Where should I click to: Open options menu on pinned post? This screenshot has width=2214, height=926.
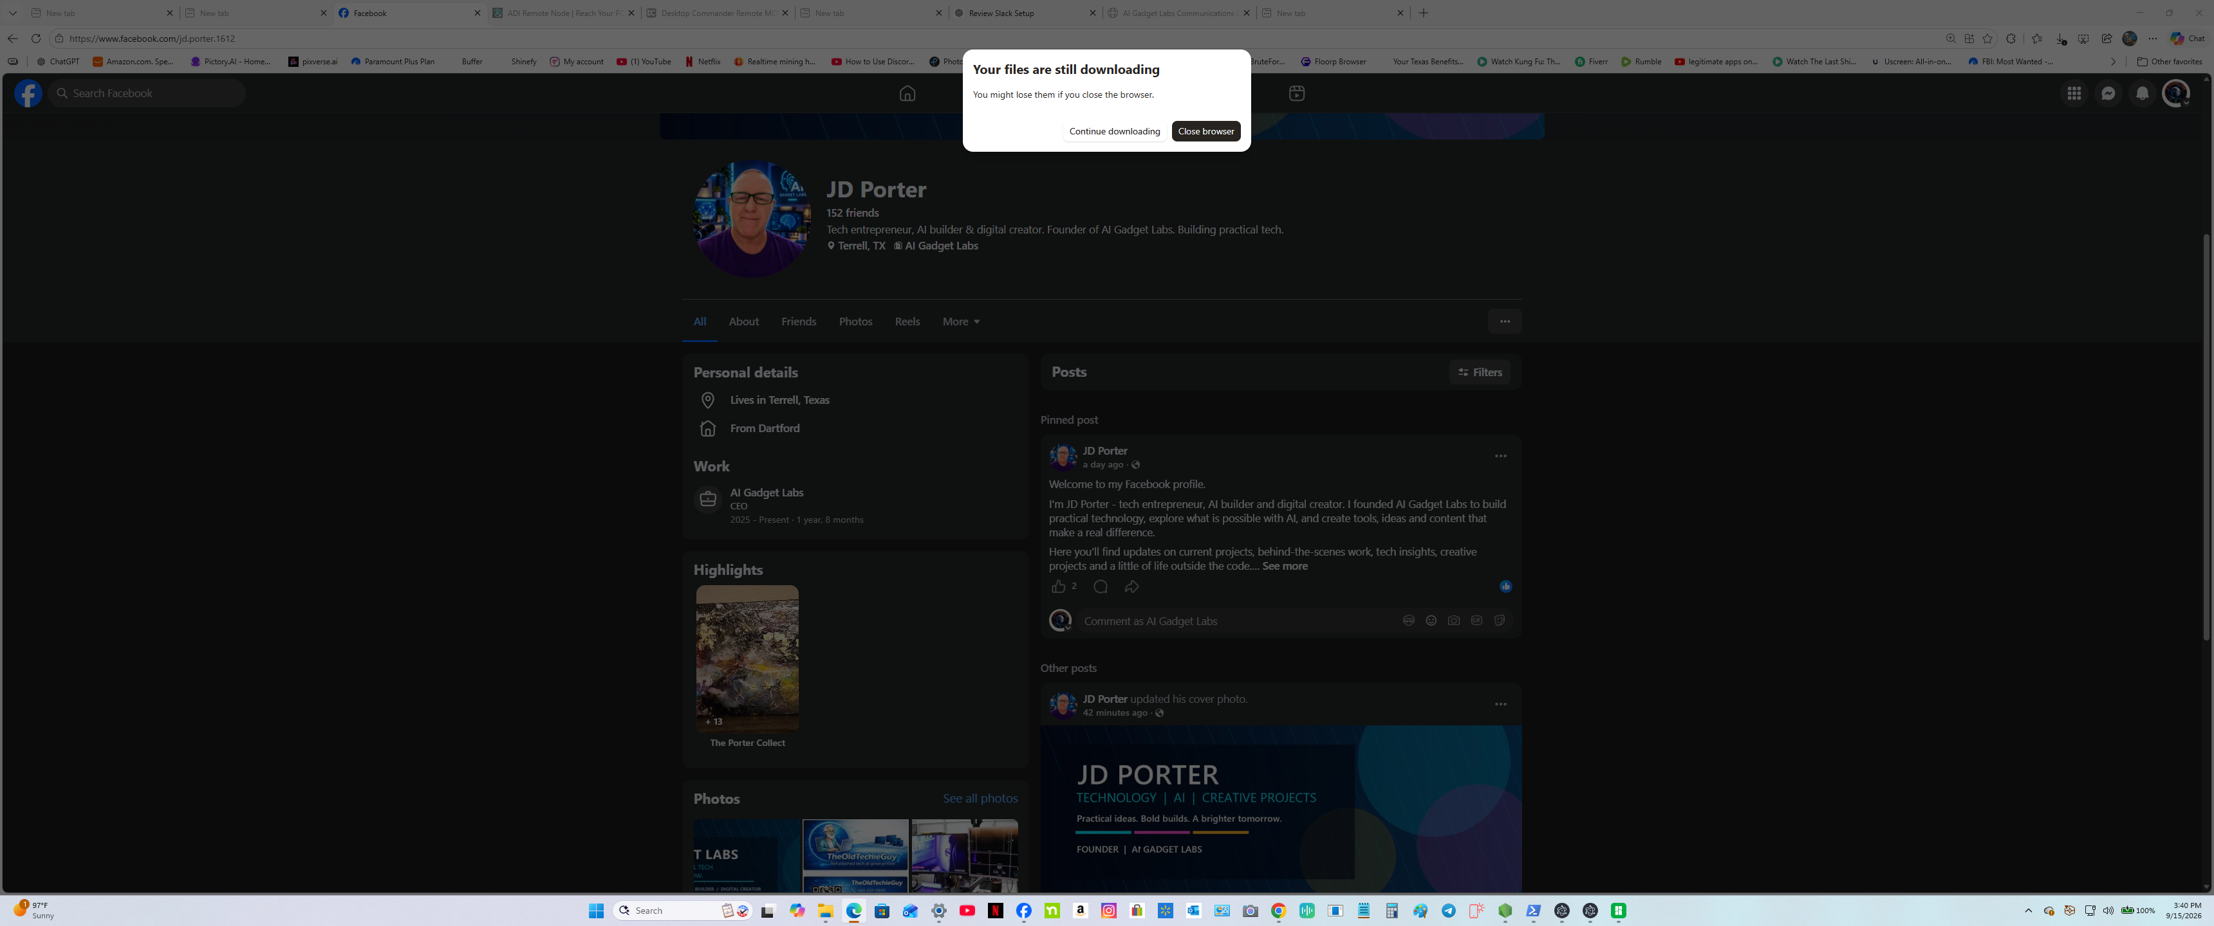coord(1500,456)
